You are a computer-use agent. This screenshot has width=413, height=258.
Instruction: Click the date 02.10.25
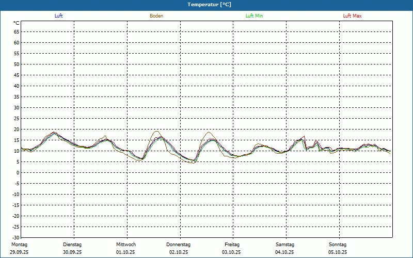coord(179,252)
